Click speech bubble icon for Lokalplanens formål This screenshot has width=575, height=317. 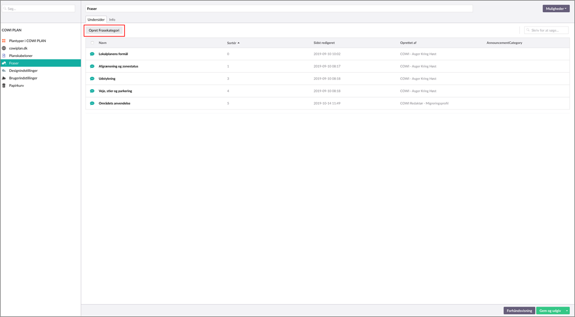click(x=92, y=54)
